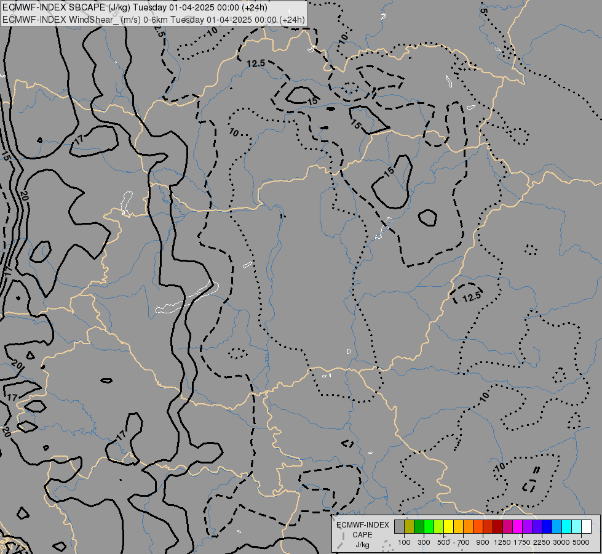The image size is (602, 554).
Task: Click the 900 value under the legend
Action: (483, 542)
